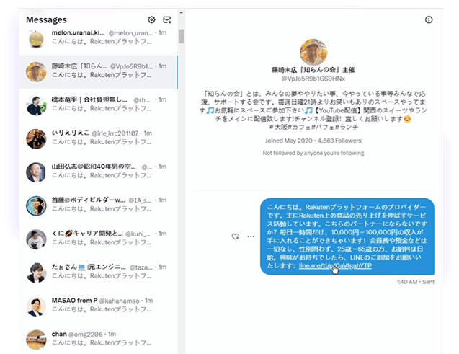Click the react heart icon beside message

(x=236, y=236)
